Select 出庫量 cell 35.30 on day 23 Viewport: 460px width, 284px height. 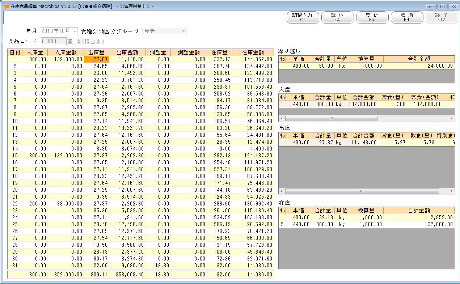coord(96,211)
